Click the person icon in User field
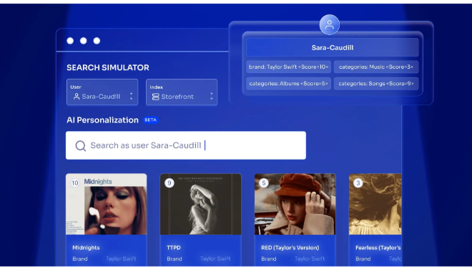Viewport: 472px width, 270px height. tap(77, 97)
